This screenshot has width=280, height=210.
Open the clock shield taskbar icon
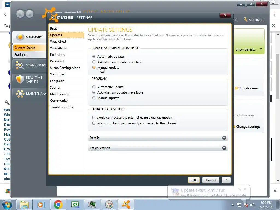pyautogui.click(x=109, y=205)
